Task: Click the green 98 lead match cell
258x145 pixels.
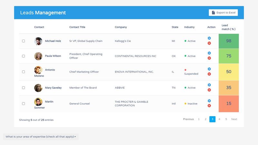Action: 229,41
